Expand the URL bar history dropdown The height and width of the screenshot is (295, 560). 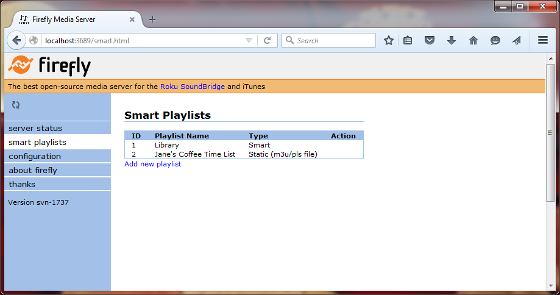(x=249, y=40)
